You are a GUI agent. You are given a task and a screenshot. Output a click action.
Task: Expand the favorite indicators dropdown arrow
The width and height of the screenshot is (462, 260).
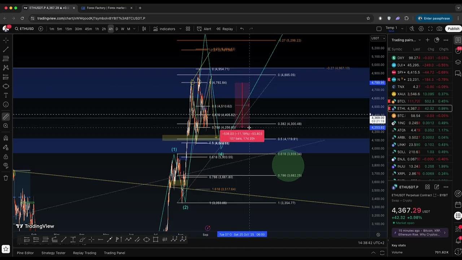coord(180,29)
